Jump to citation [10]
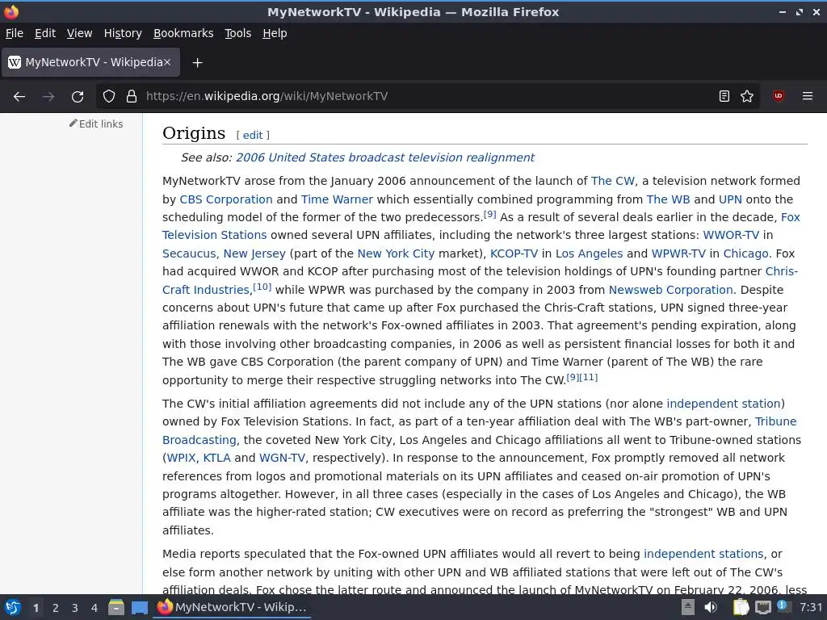Image resolution: width=827 pixels, height=620 pixels. click(262, 287)
